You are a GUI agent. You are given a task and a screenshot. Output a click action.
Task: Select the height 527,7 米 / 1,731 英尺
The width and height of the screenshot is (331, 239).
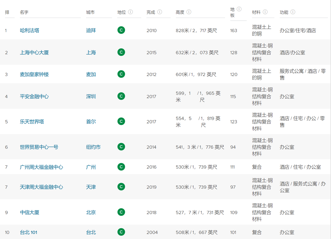200,212
